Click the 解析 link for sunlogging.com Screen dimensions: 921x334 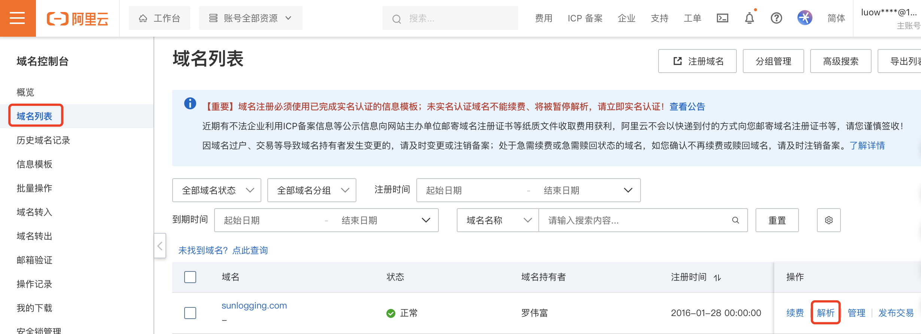pyautogui.click(x=826, y=313)
